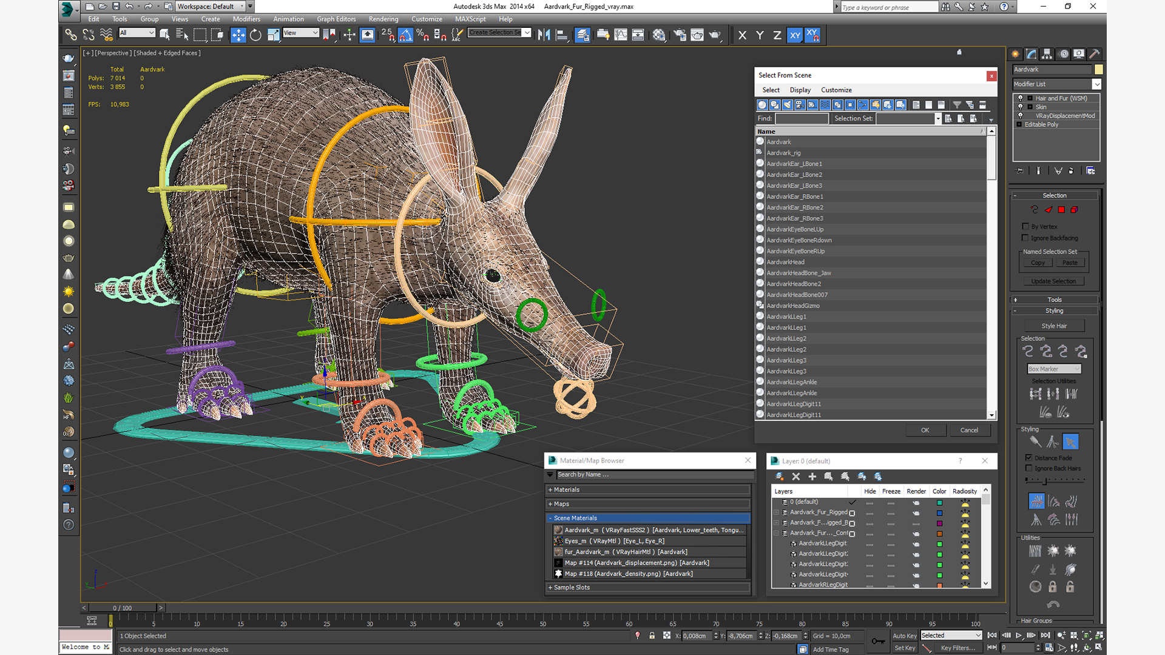Image resolution: width=1165 pixels, height=655 pixels.
Task: Click the Update Selection button
Action: [1053, 281]
